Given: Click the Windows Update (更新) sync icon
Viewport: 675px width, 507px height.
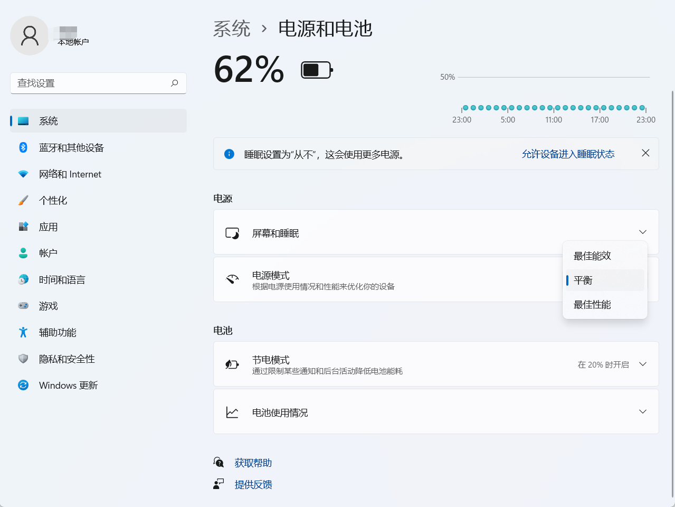Looking at the screenshot, I should tap(23, 385).
